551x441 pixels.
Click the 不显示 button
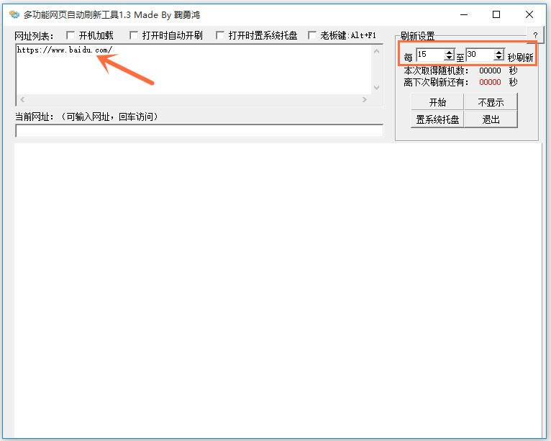tap(491, 102)
